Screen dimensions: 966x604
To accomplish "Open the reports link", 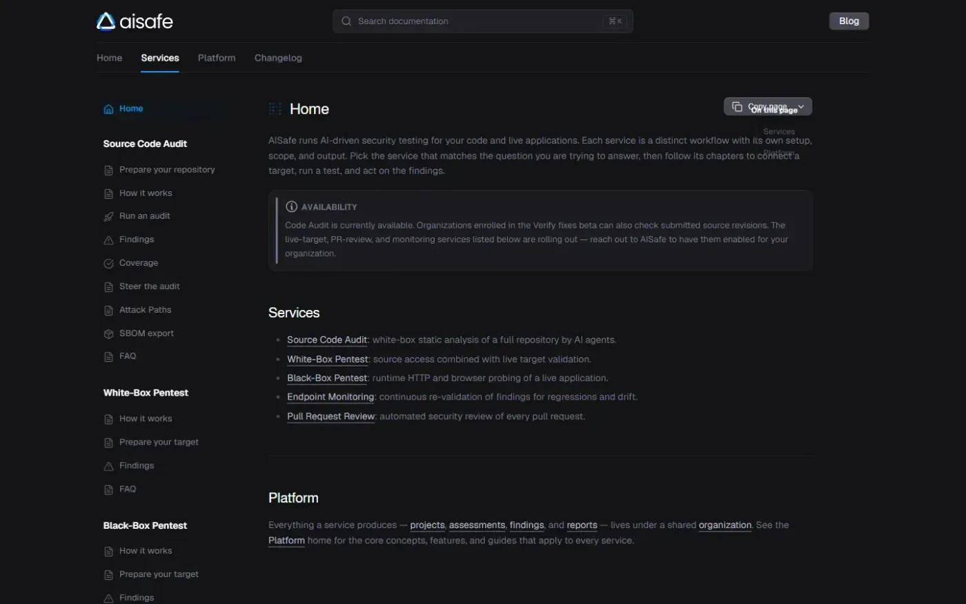I will pyautogui.click(x=582, y=525).
